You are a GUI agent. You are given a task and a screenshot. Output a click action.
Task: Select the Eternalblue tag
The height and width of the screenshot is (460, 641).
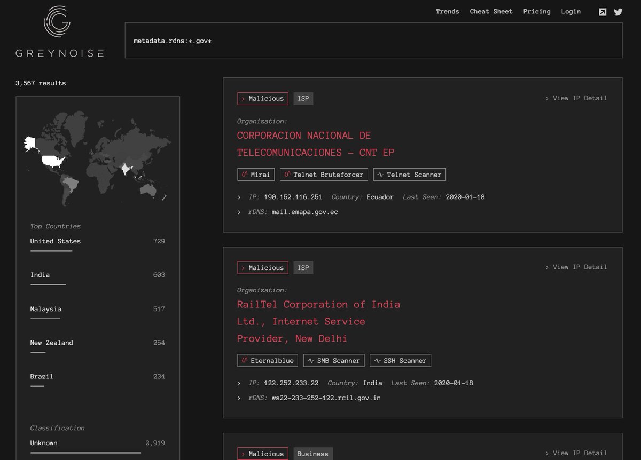click(268, 361)
